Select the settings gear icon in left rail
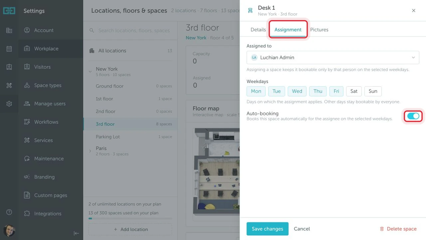426x240 pixels. (9, 104)
